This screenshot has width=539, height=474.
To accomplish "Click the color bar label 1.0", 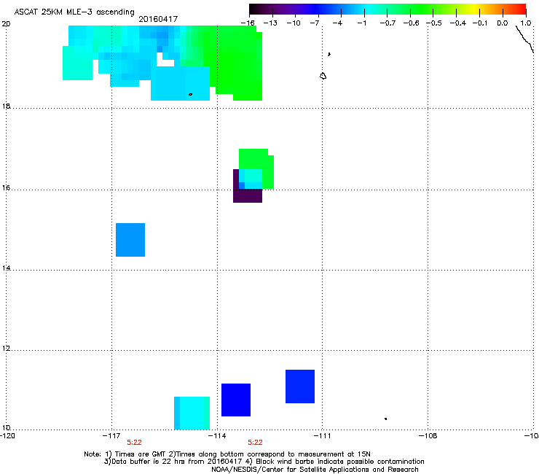I will coord(526,23).
